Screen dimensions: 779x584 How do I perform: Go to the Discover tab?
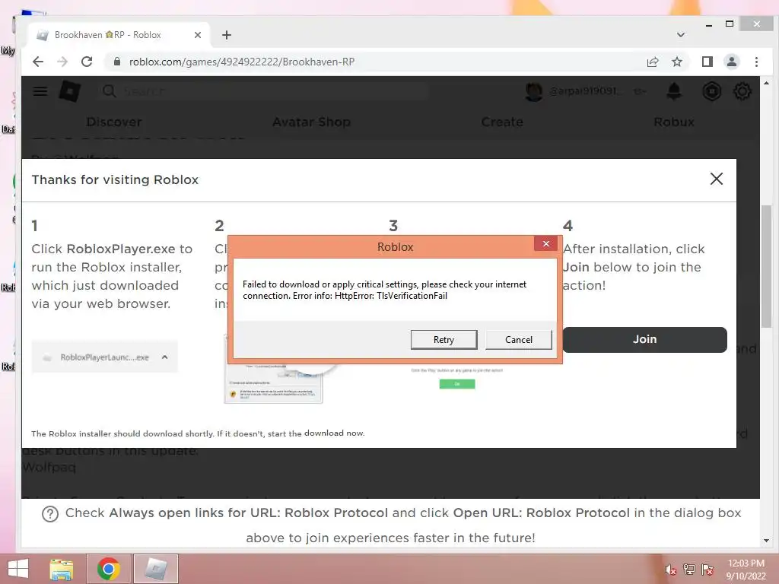114,122
